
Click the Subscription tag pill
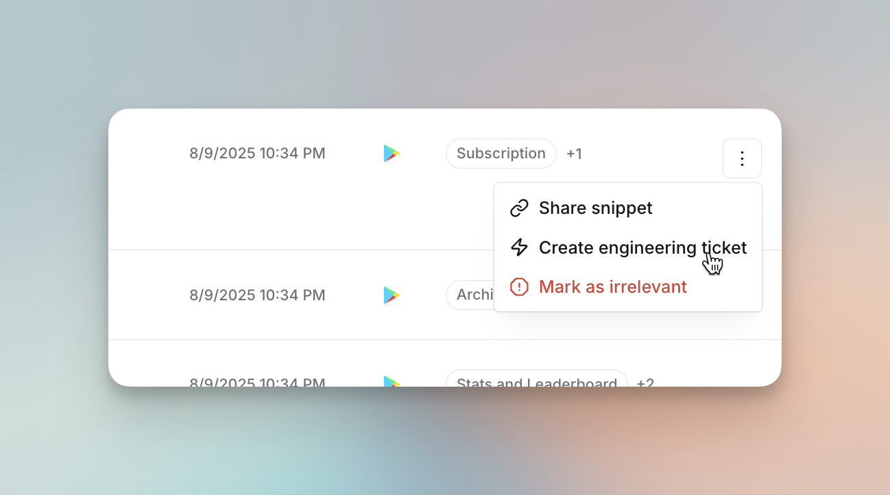pyautogui.click(x=501, y=154)
